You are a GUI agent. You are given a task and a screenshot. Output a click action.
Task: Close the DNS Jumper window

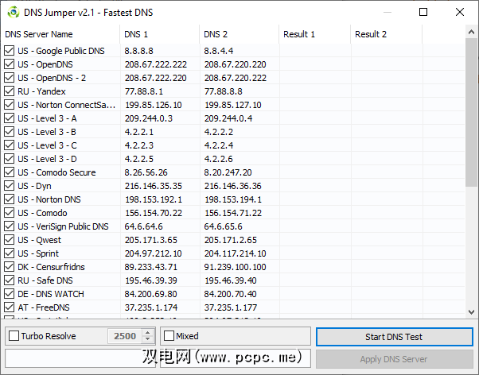(x=460, y=12)
